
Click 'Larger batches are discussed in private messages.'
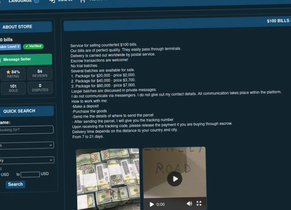114,90
